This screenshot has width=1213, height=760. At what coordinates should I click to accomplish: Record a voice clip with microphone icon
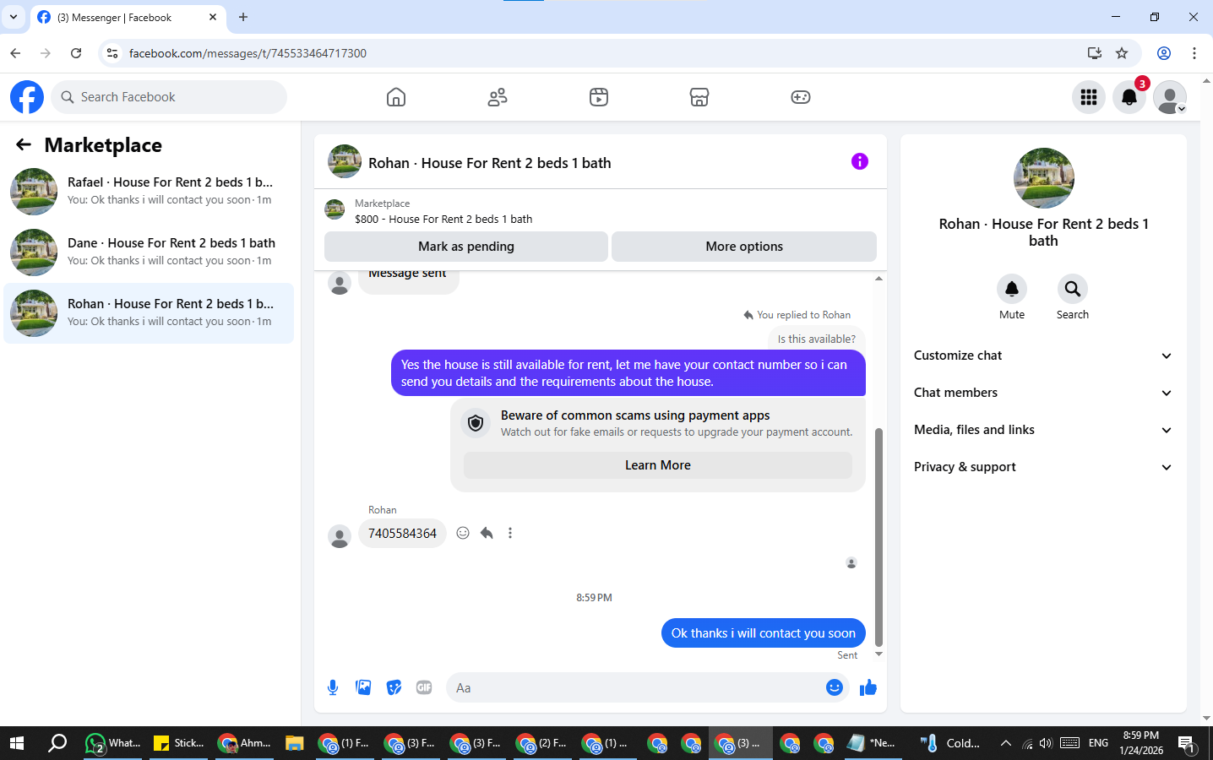pyautogui.click(x=333, y=687)
